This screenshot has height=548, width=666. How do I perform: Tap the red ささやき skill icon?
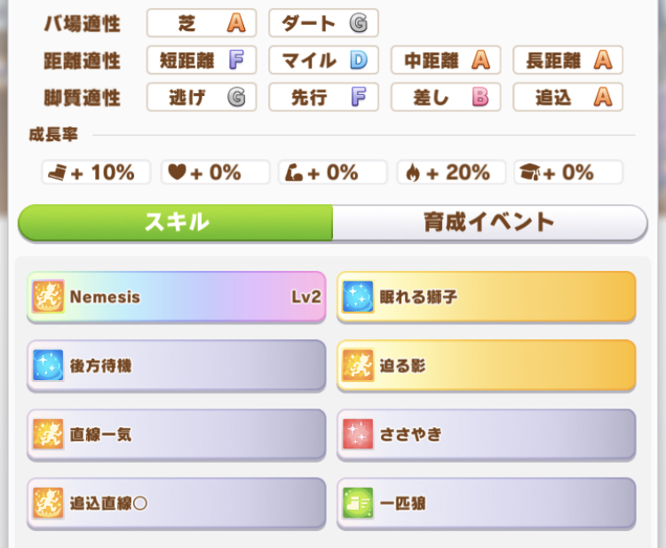(x=358, y=434)
